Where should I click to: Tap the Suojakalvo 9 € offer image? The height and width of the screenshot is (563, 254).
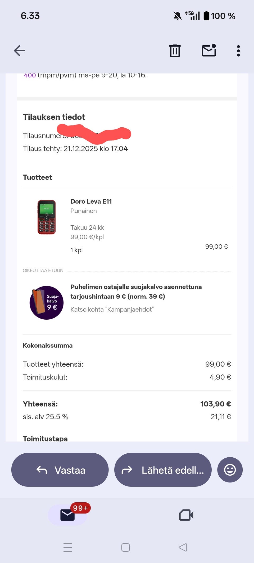[47, 303]
